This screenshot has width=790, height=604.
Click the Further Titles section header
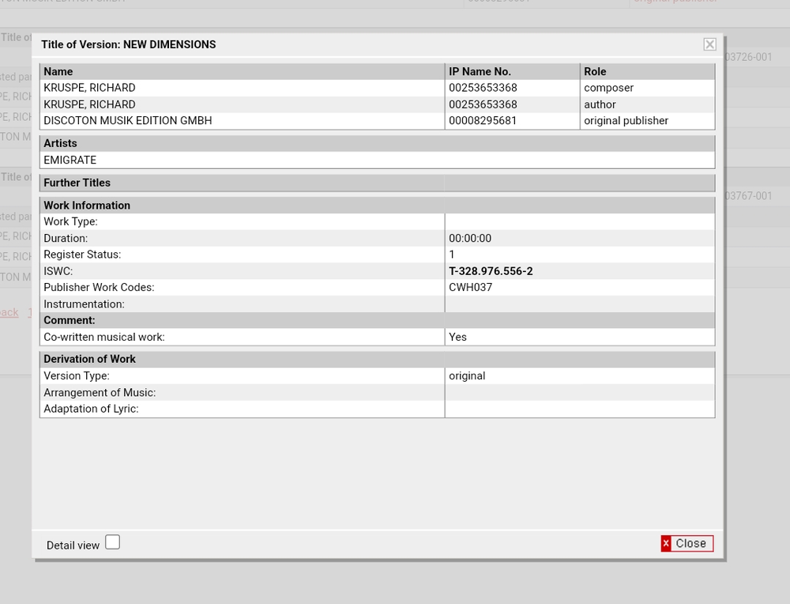click(378, 183)
